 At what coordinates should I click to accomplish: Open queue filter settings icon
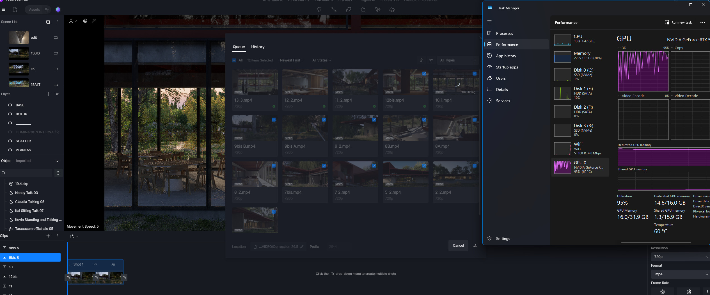[431, 60]
